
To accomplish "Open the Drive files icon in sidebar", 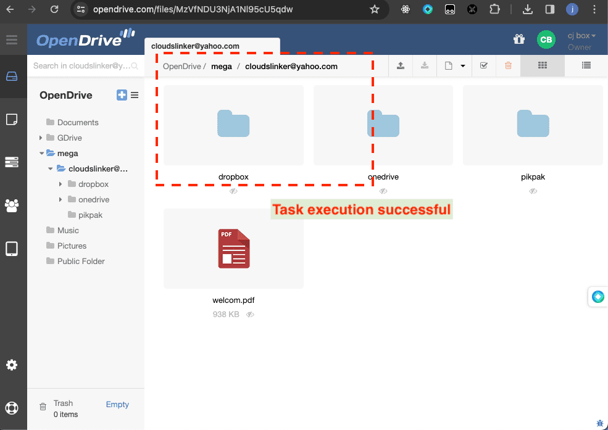I will coord(12,76).
